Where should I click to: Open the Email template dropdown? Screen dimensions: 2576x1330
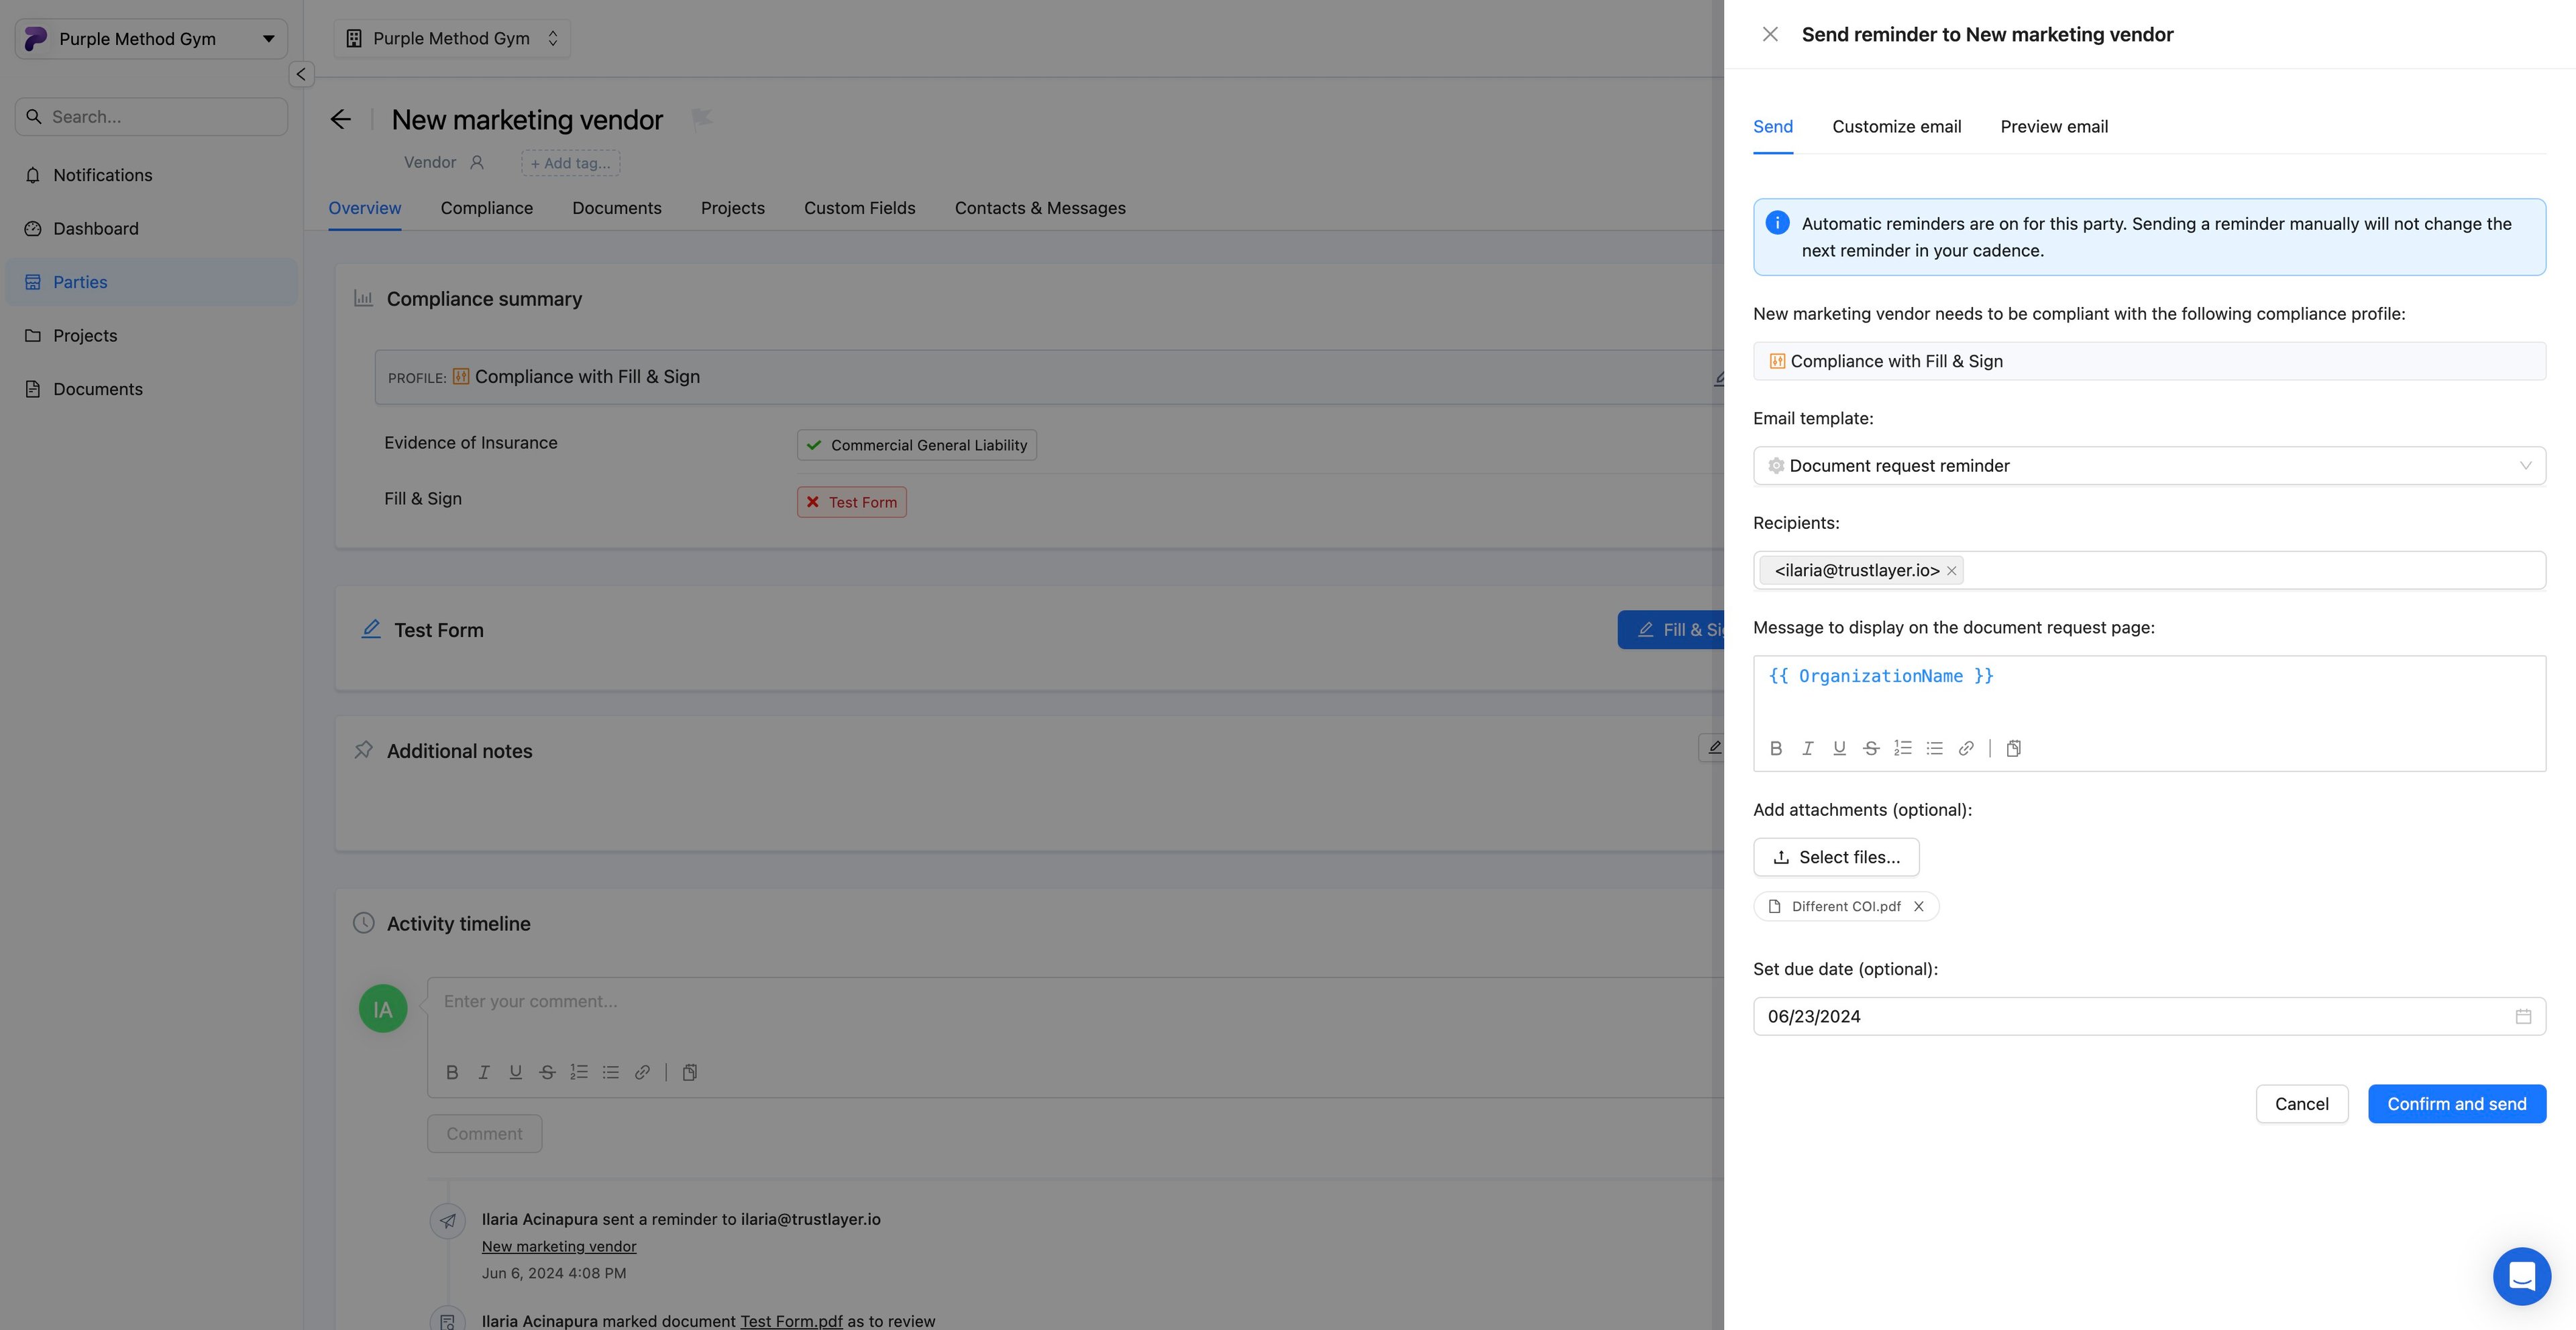pos(2148,466)
